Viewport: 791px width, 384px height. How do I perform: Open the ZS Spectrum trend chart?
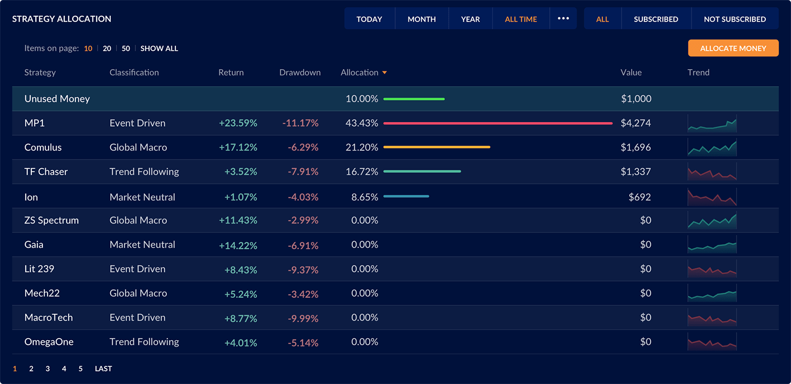click(x=712, y=221)
